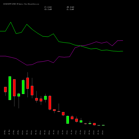Click the 01 Jun date label
The width and height of the screenshot is (139, 139).
point(23,132)
